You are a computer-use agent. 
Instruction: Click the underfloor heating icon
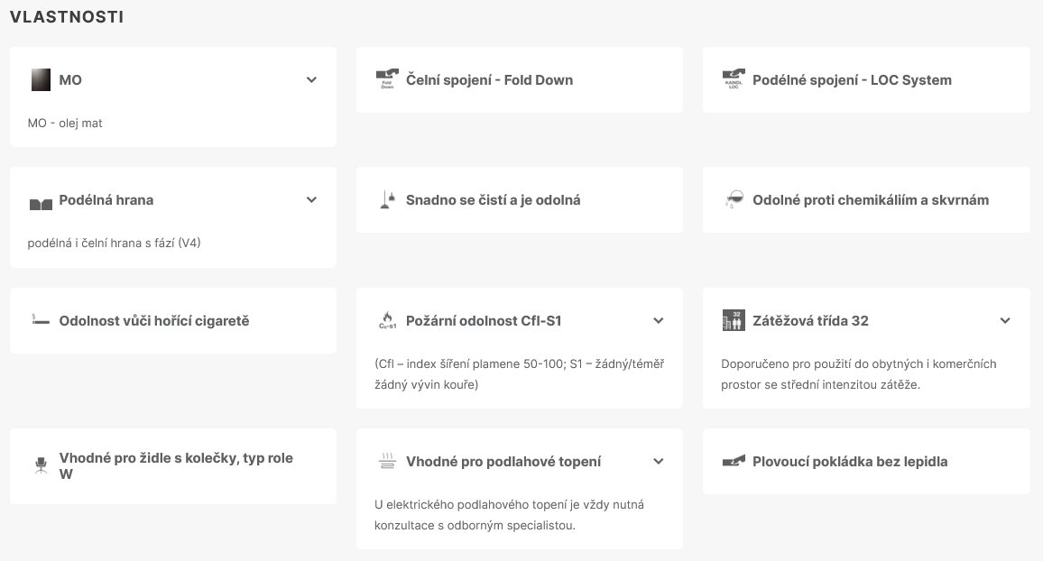coord(387,462)
